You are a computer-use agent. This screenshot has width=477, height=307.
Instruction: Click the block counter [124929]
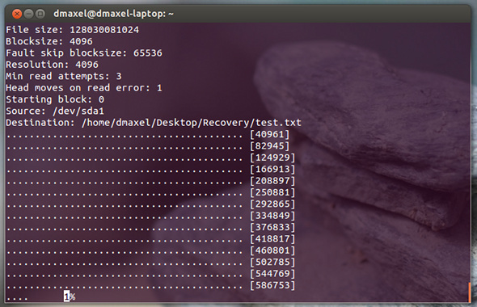click(272, 158)
